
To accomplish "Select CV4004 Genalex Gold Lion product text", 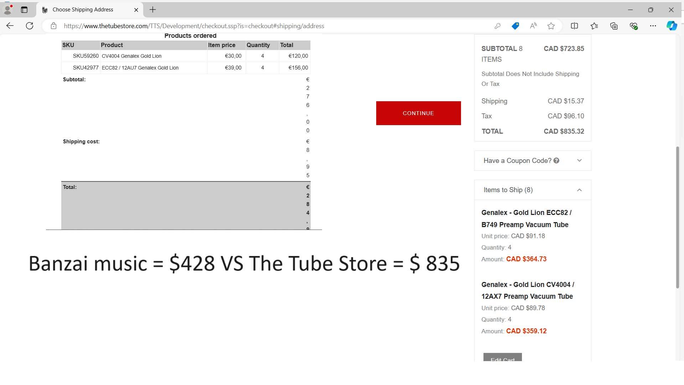I will (131, 56).
